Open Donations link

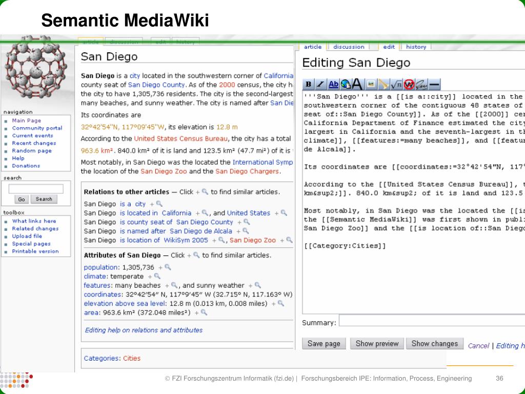point(26,166)
